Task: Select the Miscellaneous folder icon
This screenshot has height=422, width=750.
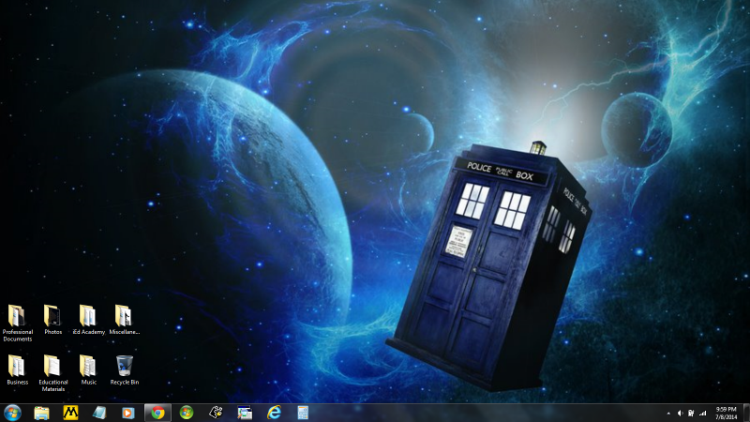Action: [x=125, y=319]
